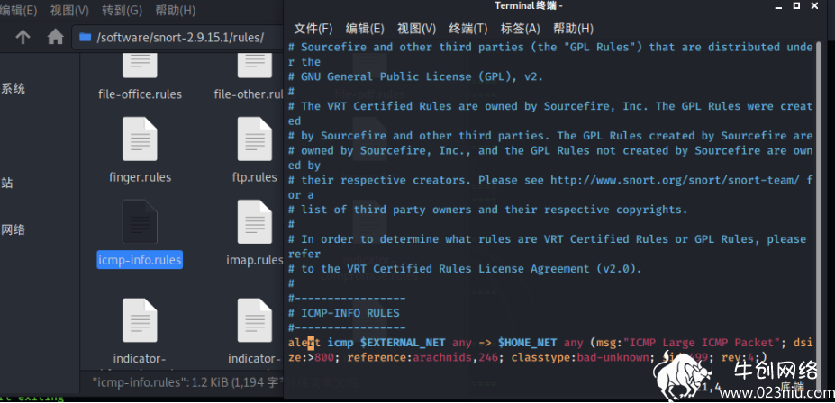Click the Terminal 终端 title bar

[528, 6]
